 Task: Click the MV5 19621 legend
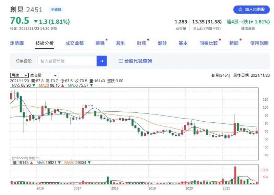pos(48,163)
